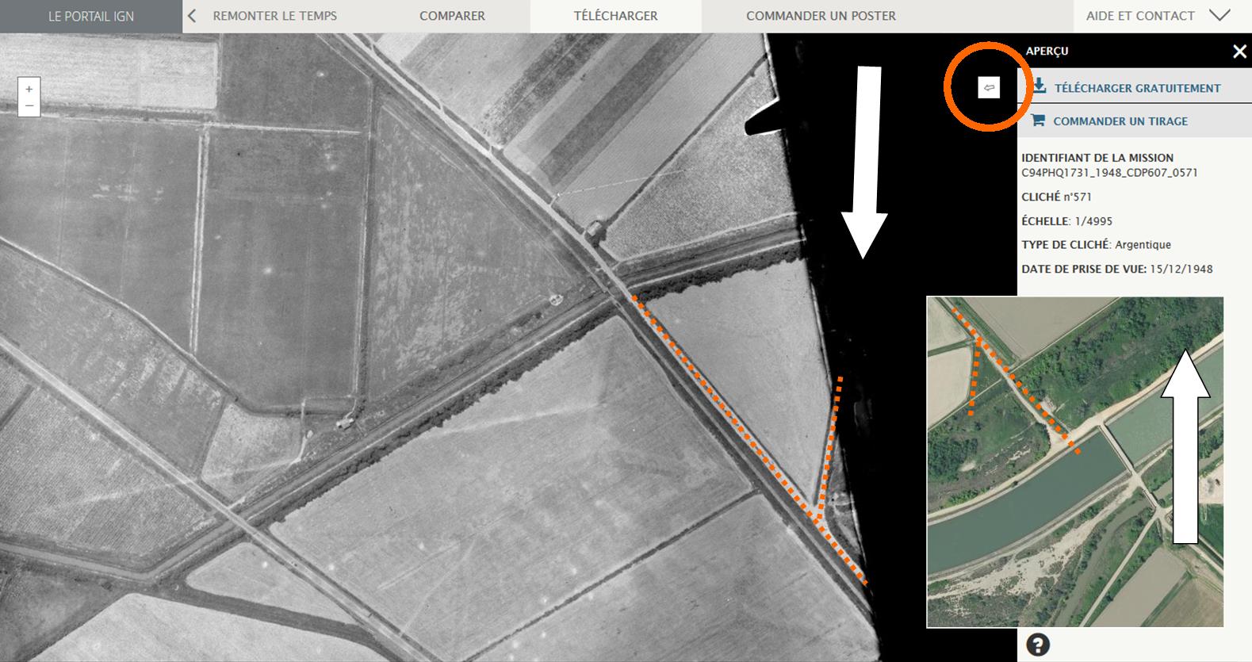The image size is (1252, 662).
Task: Click the small arrow button beside the preview panel
Action: click(x=989, y=88)
